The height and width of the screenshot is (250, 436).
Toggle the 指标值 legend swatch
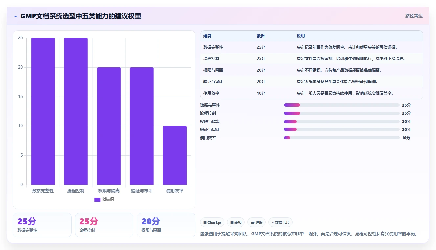tap(97, 199)
